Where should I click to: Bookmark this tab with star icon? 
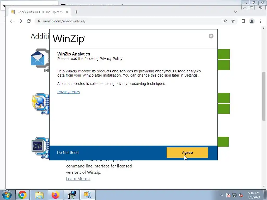[233, 21]
